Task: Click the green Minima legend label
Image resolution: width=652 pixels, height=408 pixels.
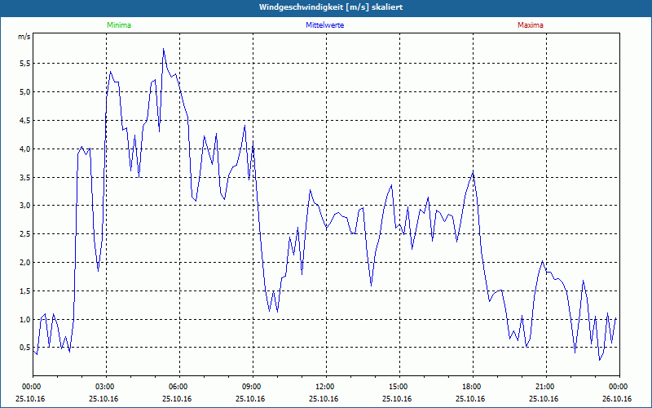Action: tap(119, 25)
